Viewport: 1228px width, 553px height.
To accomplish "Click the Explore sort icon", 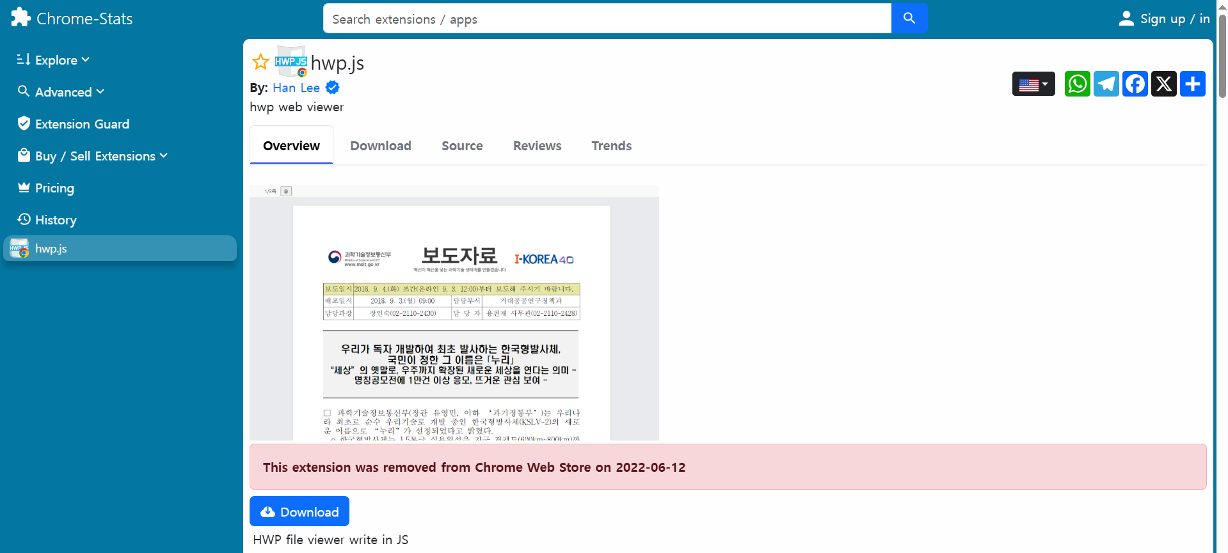I will (24, 59).
